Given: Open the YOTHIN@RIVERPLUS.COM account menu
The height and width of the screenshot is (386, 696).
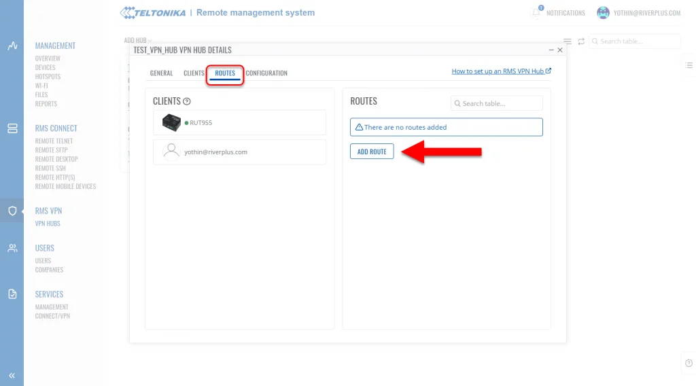Looking at the screenshot, I should click(647, 13).
